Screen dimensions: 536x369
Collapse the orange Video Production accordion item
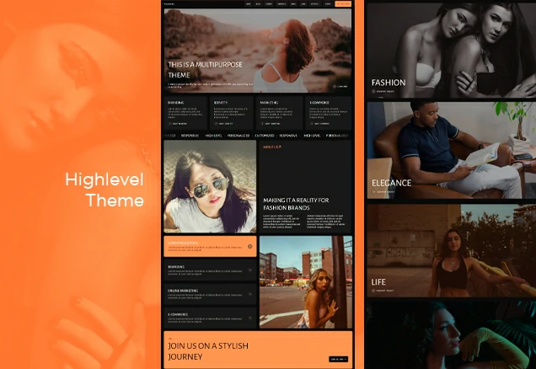click(210, 246)
